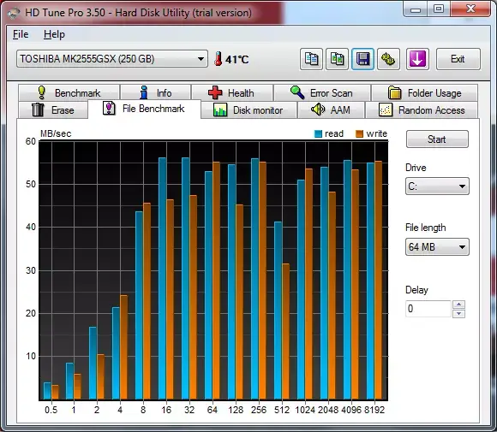Image resolution: width=497 pixels, height=432 pixels.
Task: Open the Help menu
Action: [54, 34]
